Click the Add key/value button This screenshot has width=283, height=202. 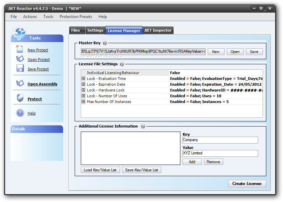tap(192, 162)
